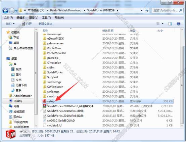Open 最近访问的位置 in sidebar

(x=21, y=48)
